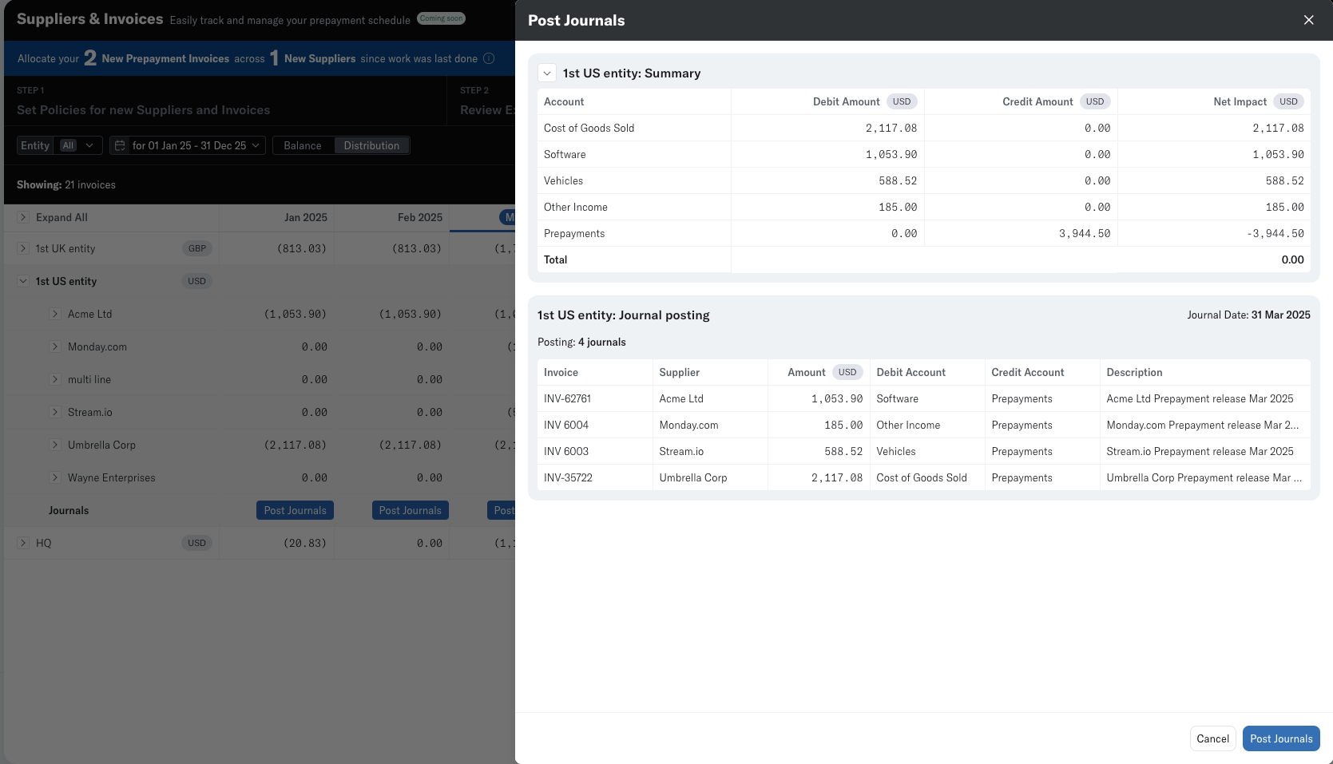The image size is (1333, 764).
Task: Expand the Wayne Enterprises supplier row
Action: (x=55, y=477)
